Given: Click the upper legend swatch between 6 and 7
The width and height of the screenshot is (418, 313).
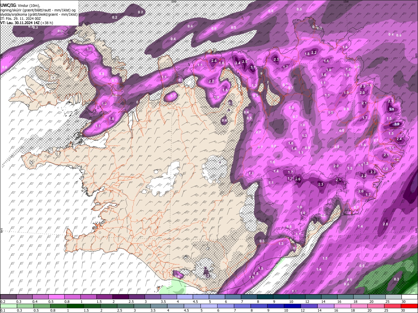Looking at the screenshot, I should point(233,297).
